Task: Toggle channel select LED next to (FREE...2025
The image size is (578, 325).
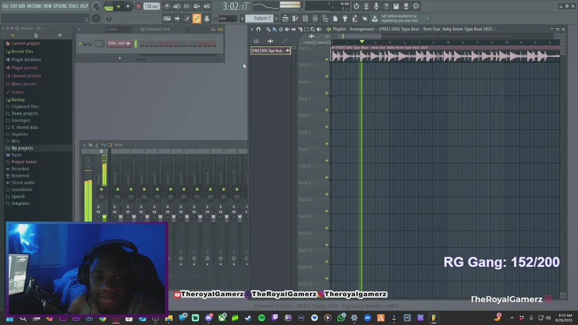Action: coord(135,44)
